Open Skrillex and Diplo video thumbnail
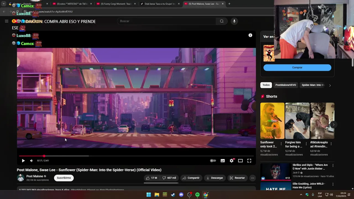The height and width of the screenshot is (199, 354). point(276,172)
